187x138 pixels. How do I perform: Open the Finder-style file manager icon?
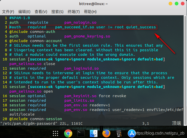tap(94, 133)
